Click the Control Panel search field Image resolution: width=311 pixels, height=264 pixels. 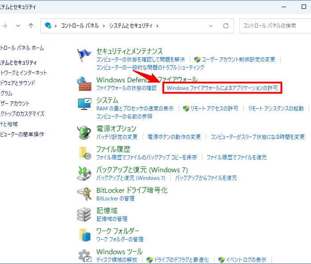click(275, 26)
